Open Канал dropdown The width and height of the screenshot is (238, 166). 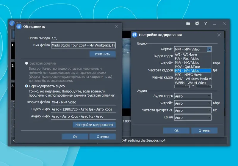(x=193, y=117)
